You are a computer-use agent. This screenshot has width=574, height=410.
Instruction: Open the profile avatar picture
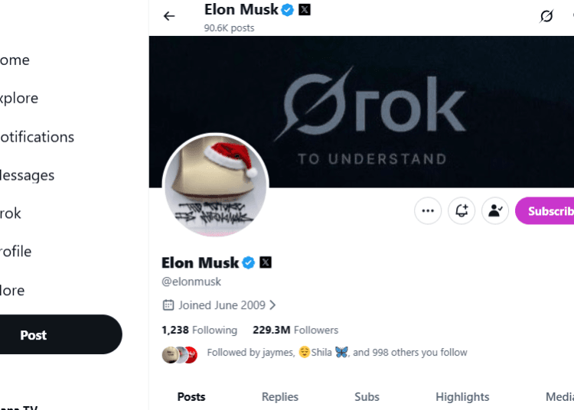coord(215,185)
